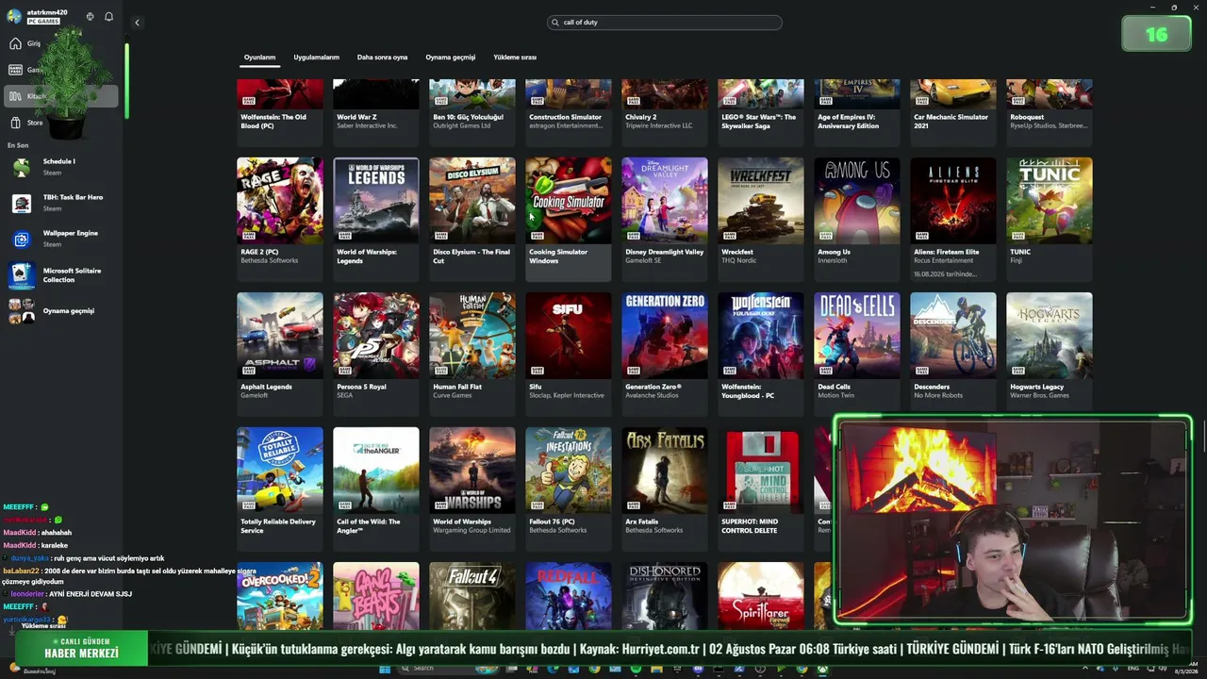Screen dimensions: 1207x679
Task: Switch to the Uygulamalarım tab
Action: pos(316,58)
